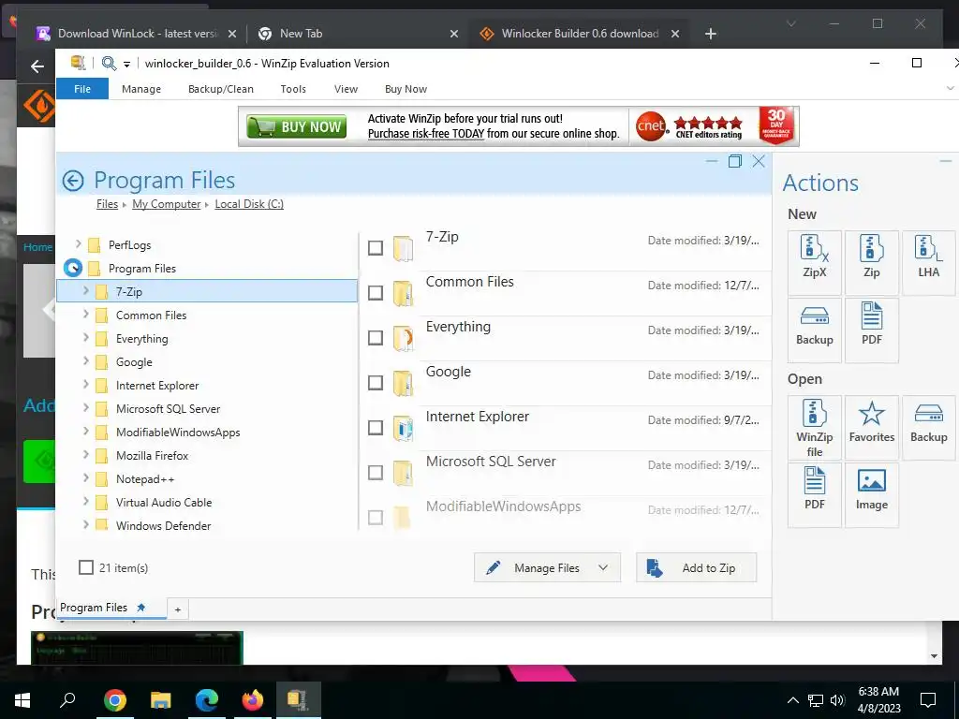Pin the Program Files tab star
959x719 pixels.
click(141, 607)
